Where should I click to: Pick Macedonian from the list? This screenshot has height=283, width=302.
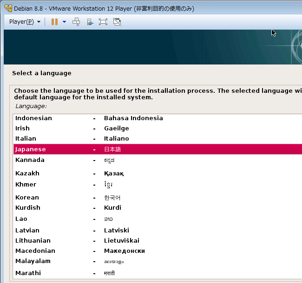(x=158, y=251)
